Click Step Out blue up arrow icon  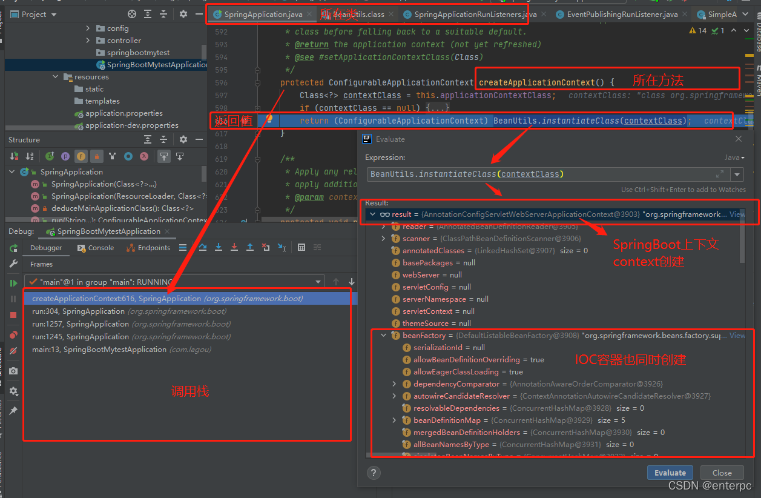click(x=250, y=247)
